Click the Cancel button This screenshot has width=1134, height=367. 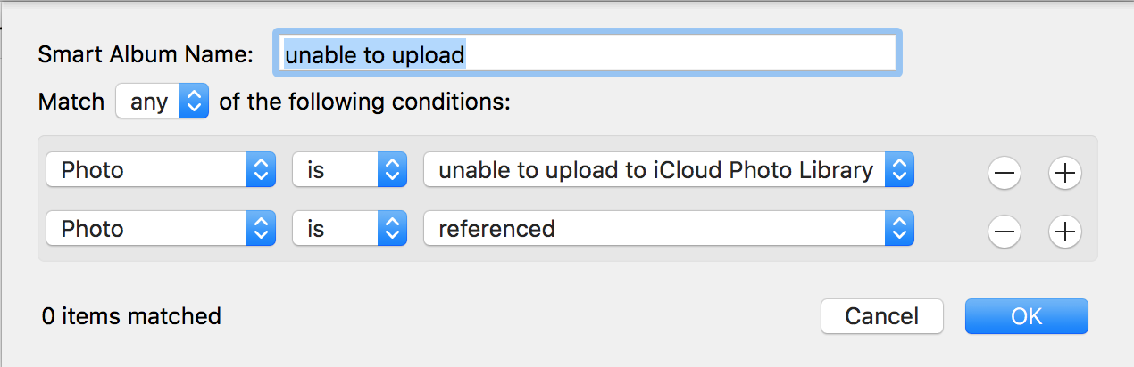pyautogui.click(x=881, y=315)
